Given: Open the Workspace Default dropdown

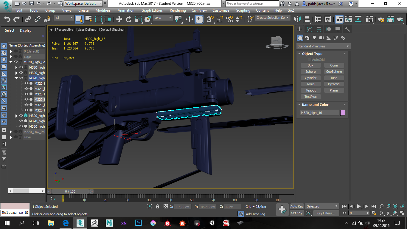Looking at the screenshot, I should click(83, 4).
